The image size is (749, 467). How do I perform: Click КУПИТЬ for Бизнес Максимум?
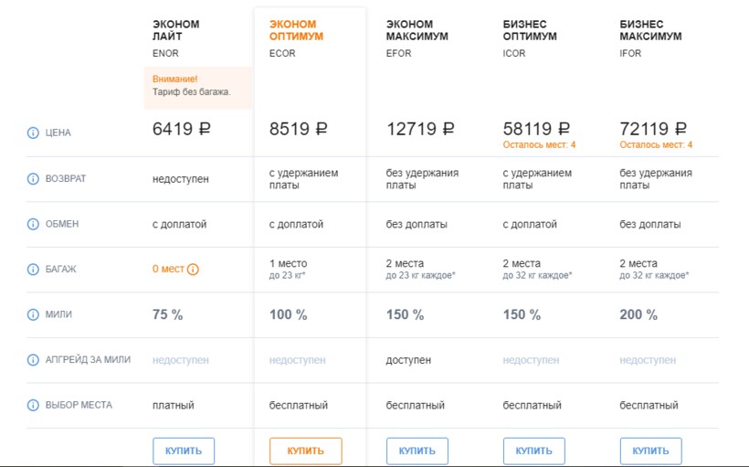[x=650, y=451]
